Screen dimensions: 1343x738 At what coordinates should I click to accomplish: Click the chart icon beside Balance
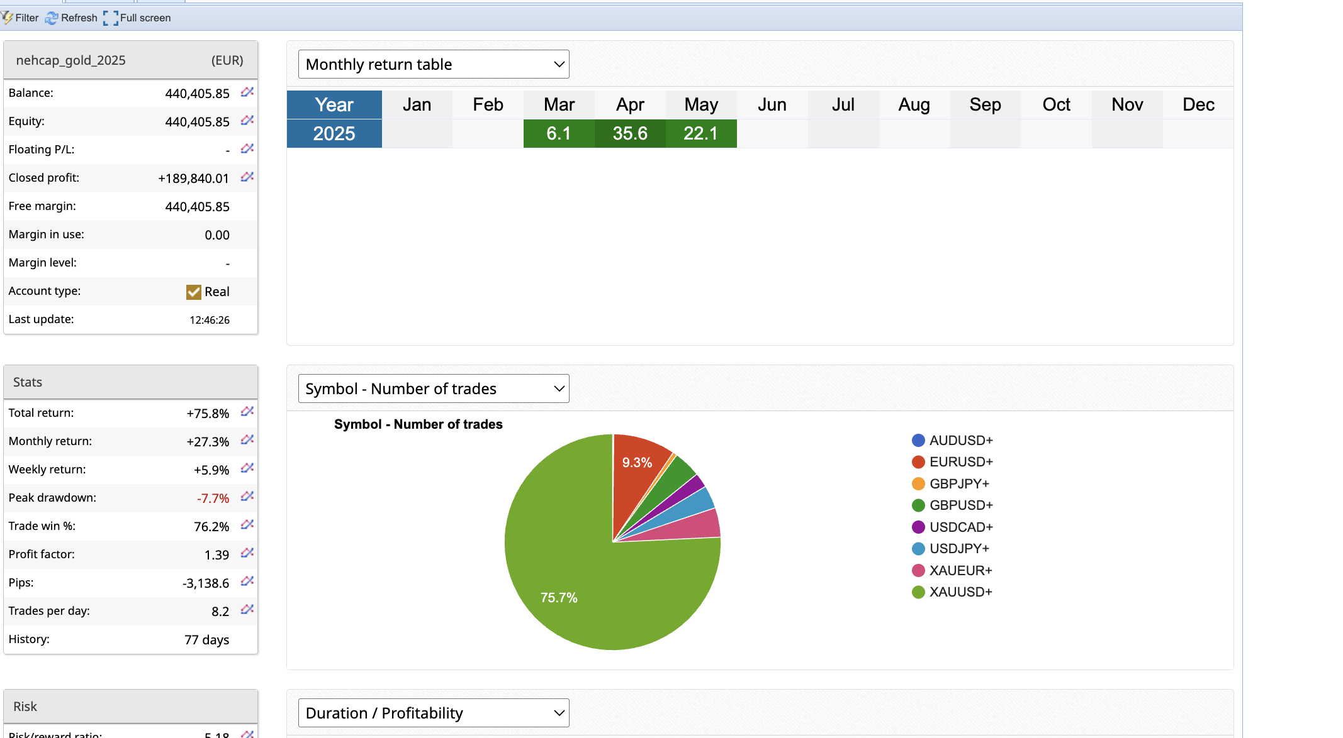coord(247,92)
